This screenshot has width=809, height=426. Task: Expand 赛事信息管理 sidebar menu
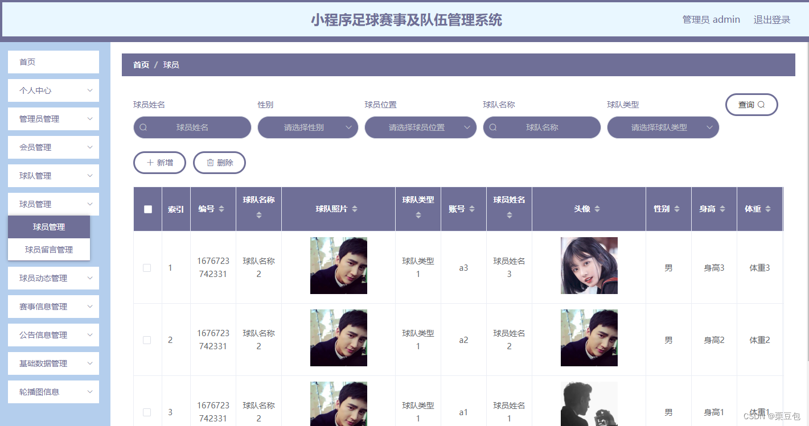(x=54, y=307)
